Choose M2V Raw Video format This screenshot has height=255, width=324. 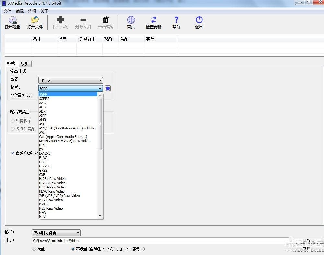(x=68, y=208)
